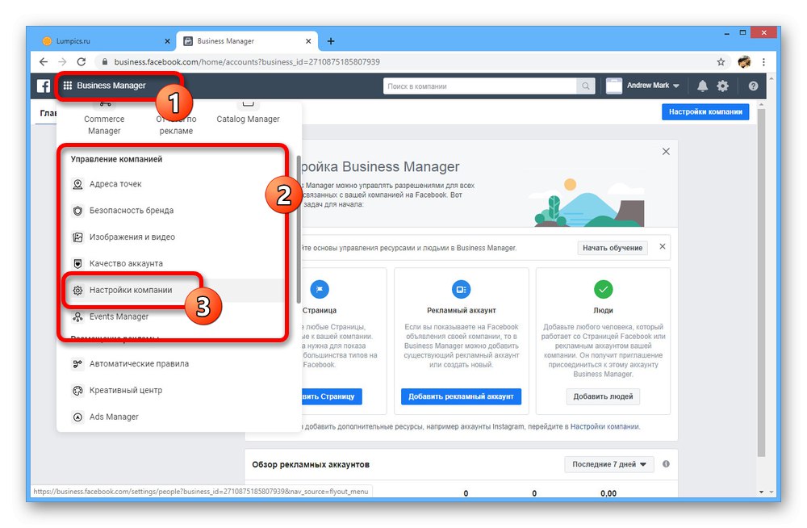Close the Lumpics.ru tab

pyautogui.click(x=167, y=41)
